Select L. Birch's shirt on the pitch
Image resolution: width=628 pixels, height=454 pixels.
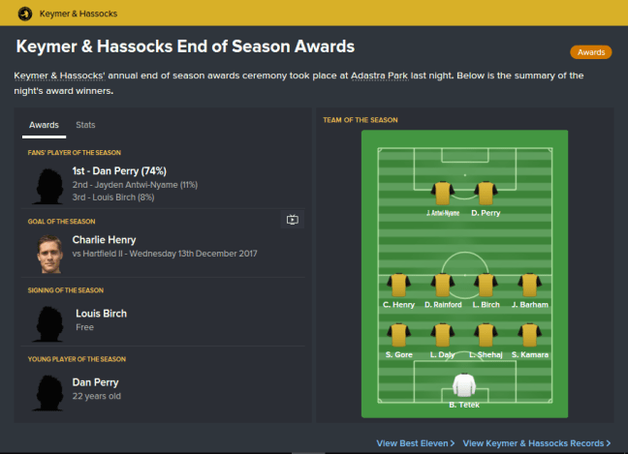pos(485,285)
